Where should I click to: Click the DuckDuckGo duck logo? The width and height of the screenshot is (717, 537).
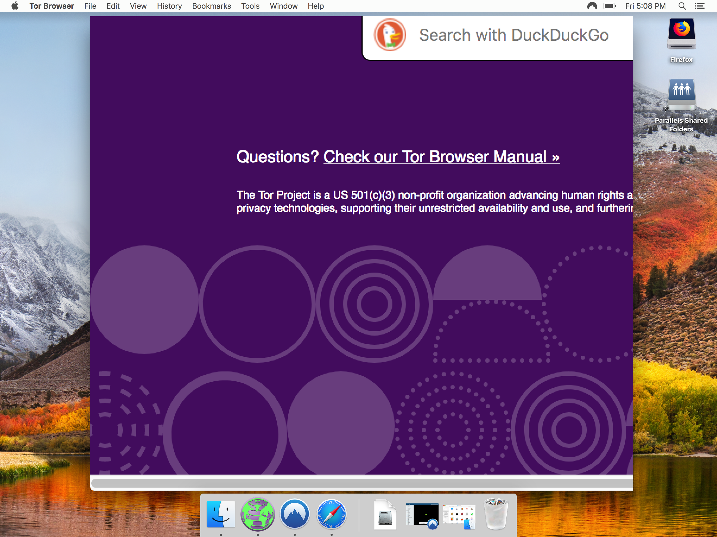[390, 35]
